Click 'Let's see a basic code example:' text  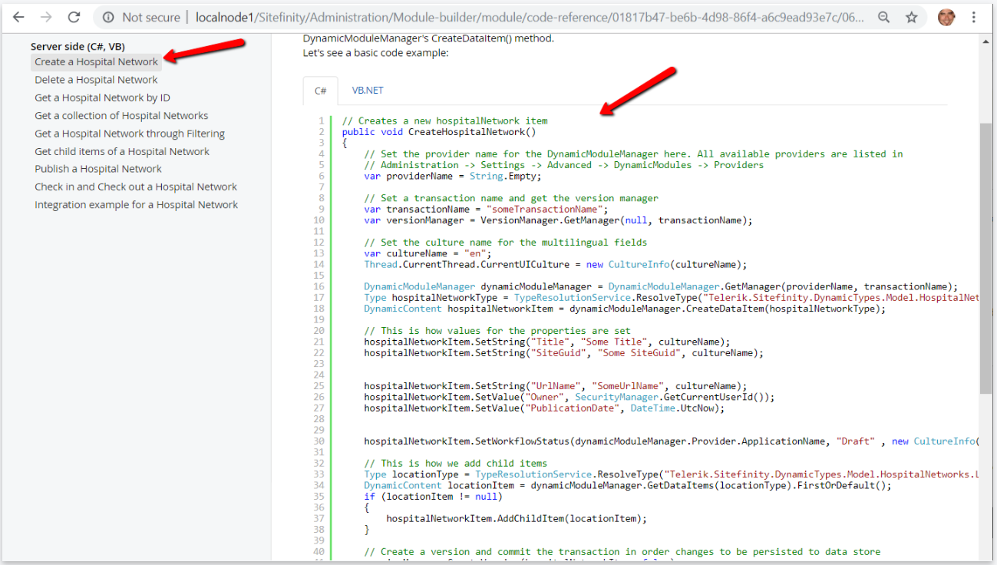pyautogui.click(x=376, y=53)
